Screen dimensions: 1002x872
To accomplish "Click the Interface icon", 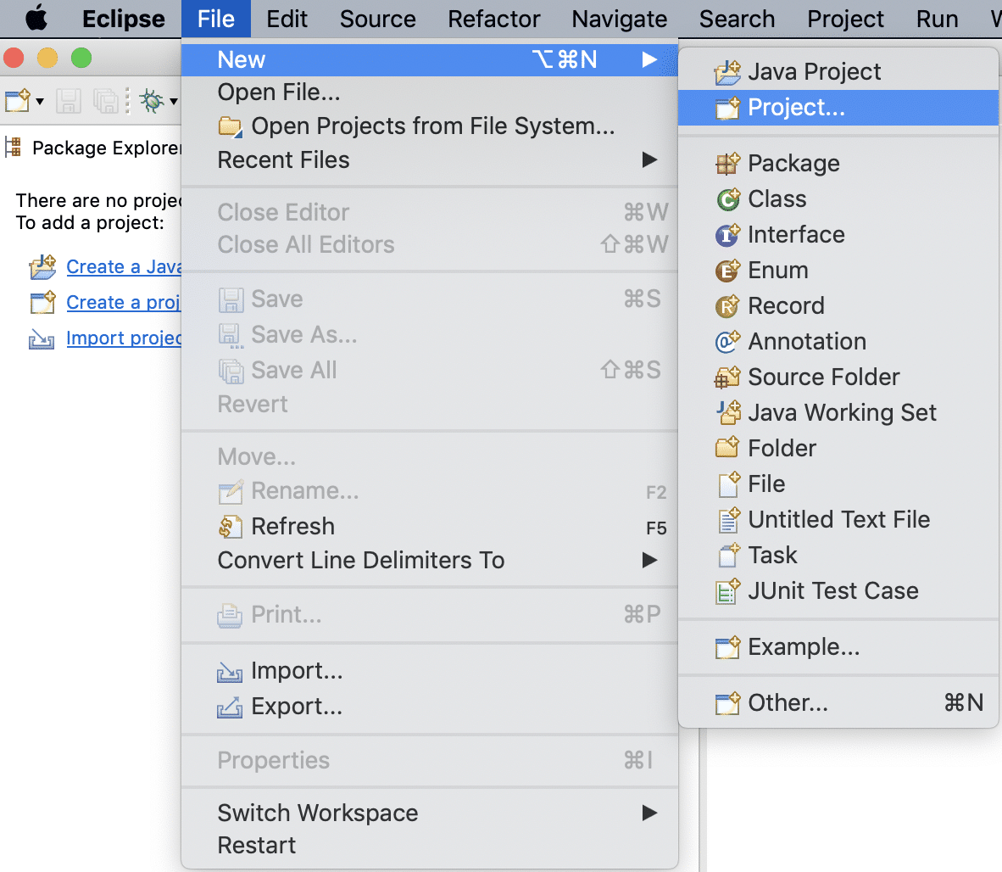I will tap(727, 235).
